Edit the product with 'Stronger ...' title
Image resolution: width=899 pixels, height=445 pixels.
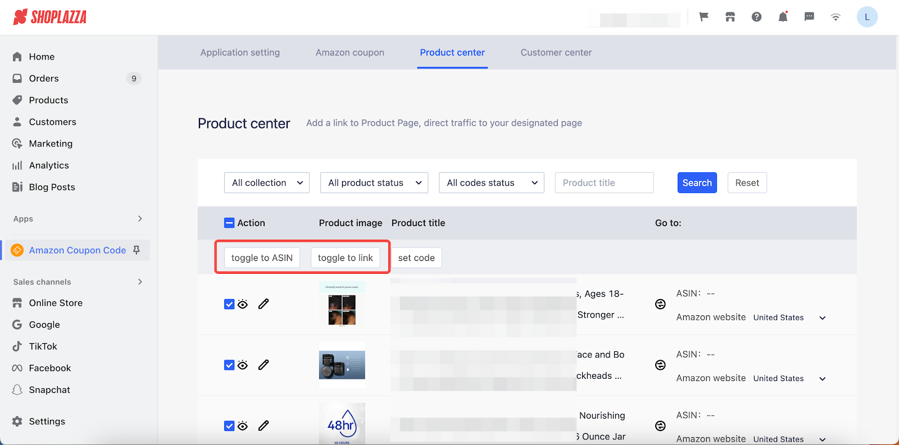pyautogui.click(x=264, y=304)
